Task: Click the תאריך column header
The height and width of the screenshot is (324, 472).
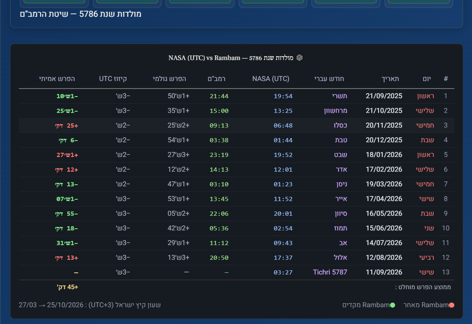Action: point(390,79)
